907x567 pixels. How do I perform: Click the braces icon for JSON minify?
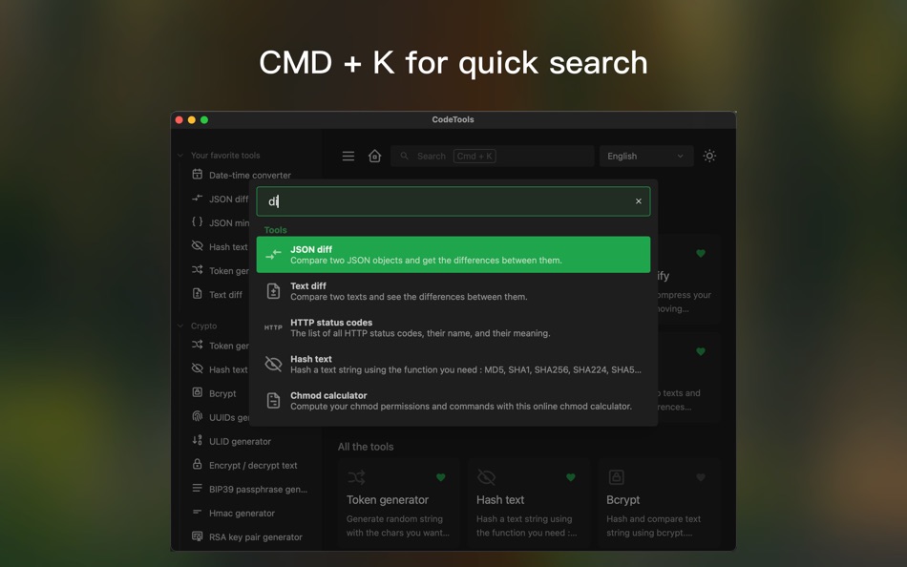[198, 222]
